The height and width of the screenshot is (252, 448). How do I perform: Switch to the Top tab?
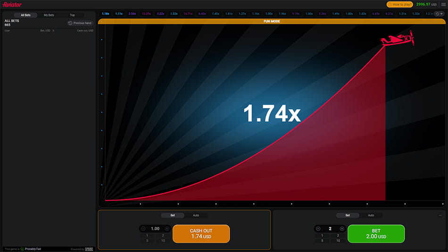tap(72, 15)
